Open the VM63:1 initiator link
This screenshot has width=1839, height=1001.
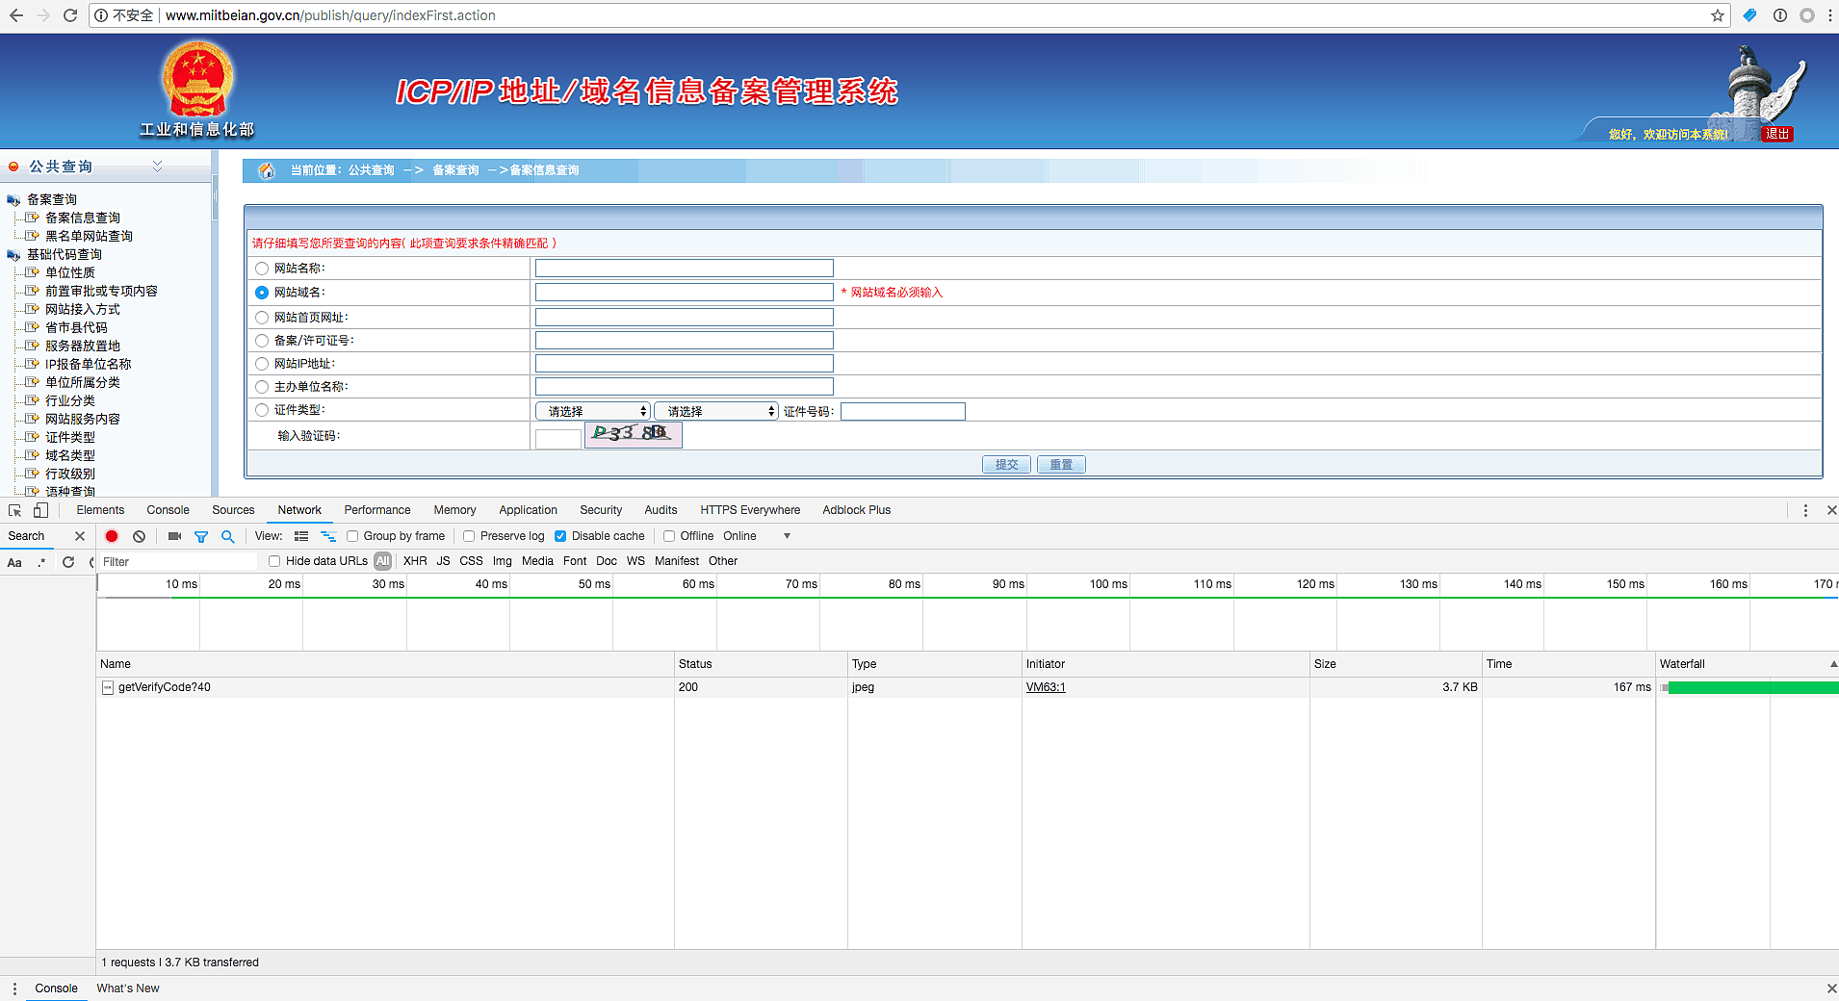[x=1046, y=687]
